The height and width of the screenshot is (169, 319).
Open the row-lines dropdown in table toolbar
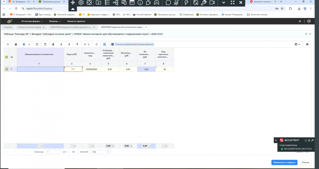pyautogui.click(x=87, y=44)
